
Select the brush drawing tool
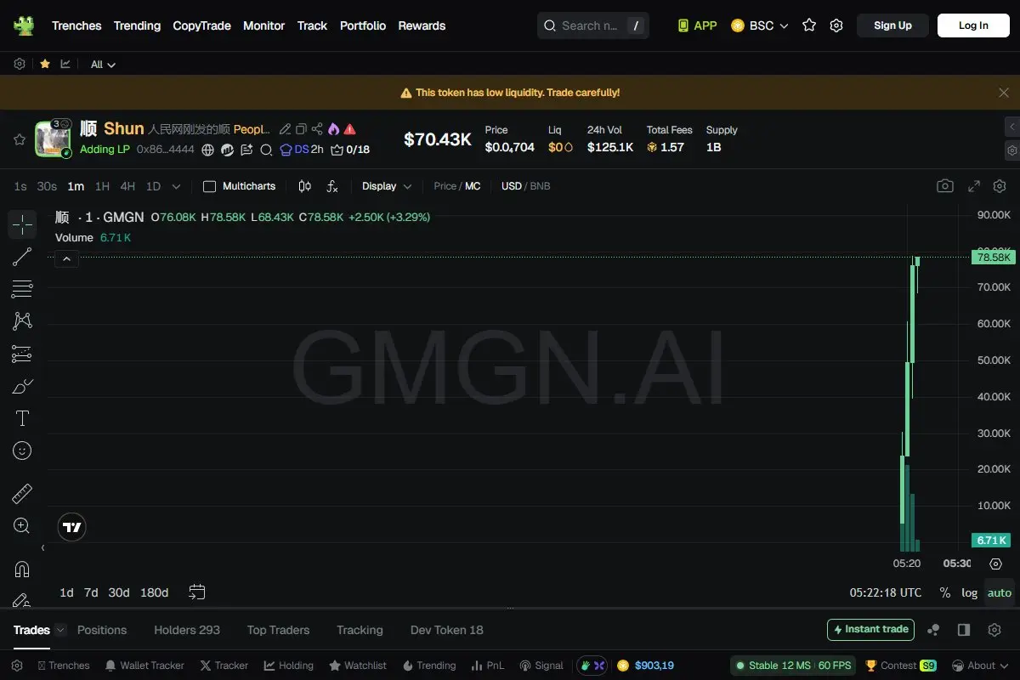pyautogui.click(x=22, y=386)
